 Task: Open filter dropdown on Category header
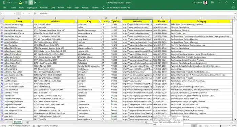231,21
